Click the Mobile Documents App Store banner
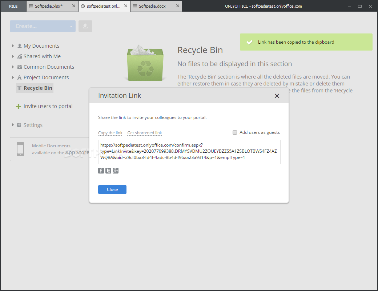Screen dimensions: 378x291 point(50,149)
